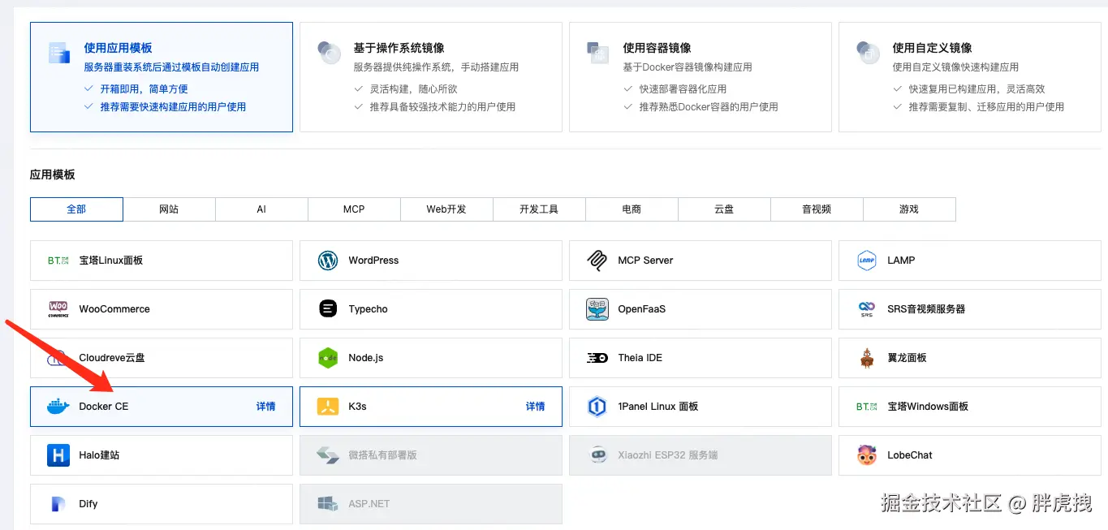Select the 1Panel Linux 面板 template
This screenshot has width=1108, height=530.
(701, 407)
